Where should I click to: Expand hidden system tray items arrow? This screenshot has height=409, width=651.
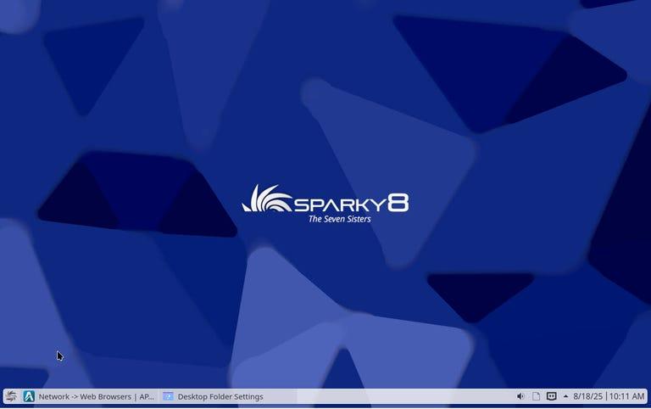[565, 396]
